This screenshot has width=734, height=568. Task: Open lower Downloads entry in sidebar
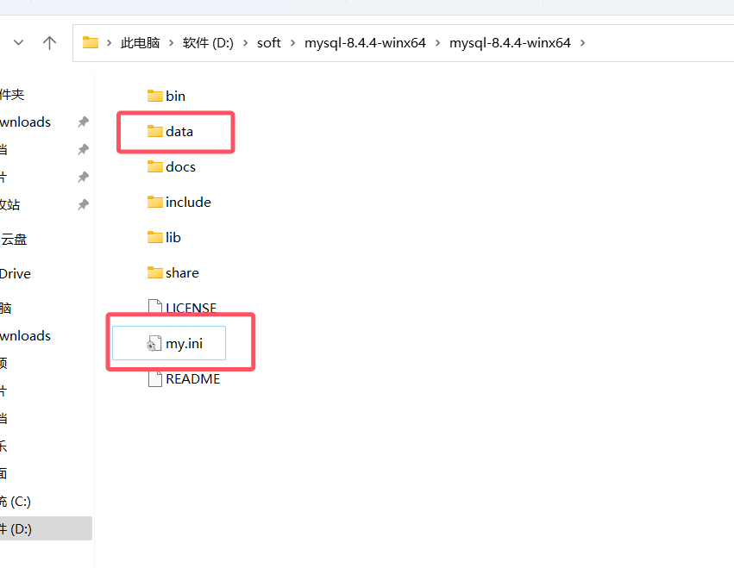[25, 336]
